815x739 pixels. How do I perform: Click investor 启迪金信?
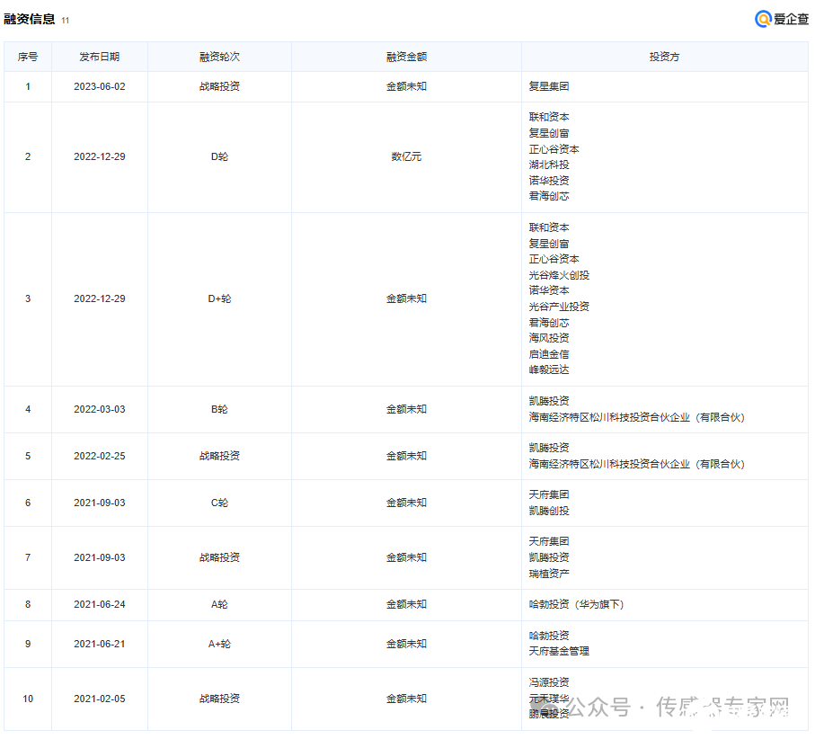549,354
